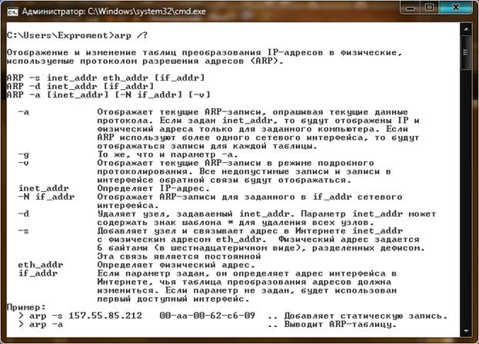Click the scrollbar up arrow
The height and width of the screenshot is (344, 479).
[466, 29]
